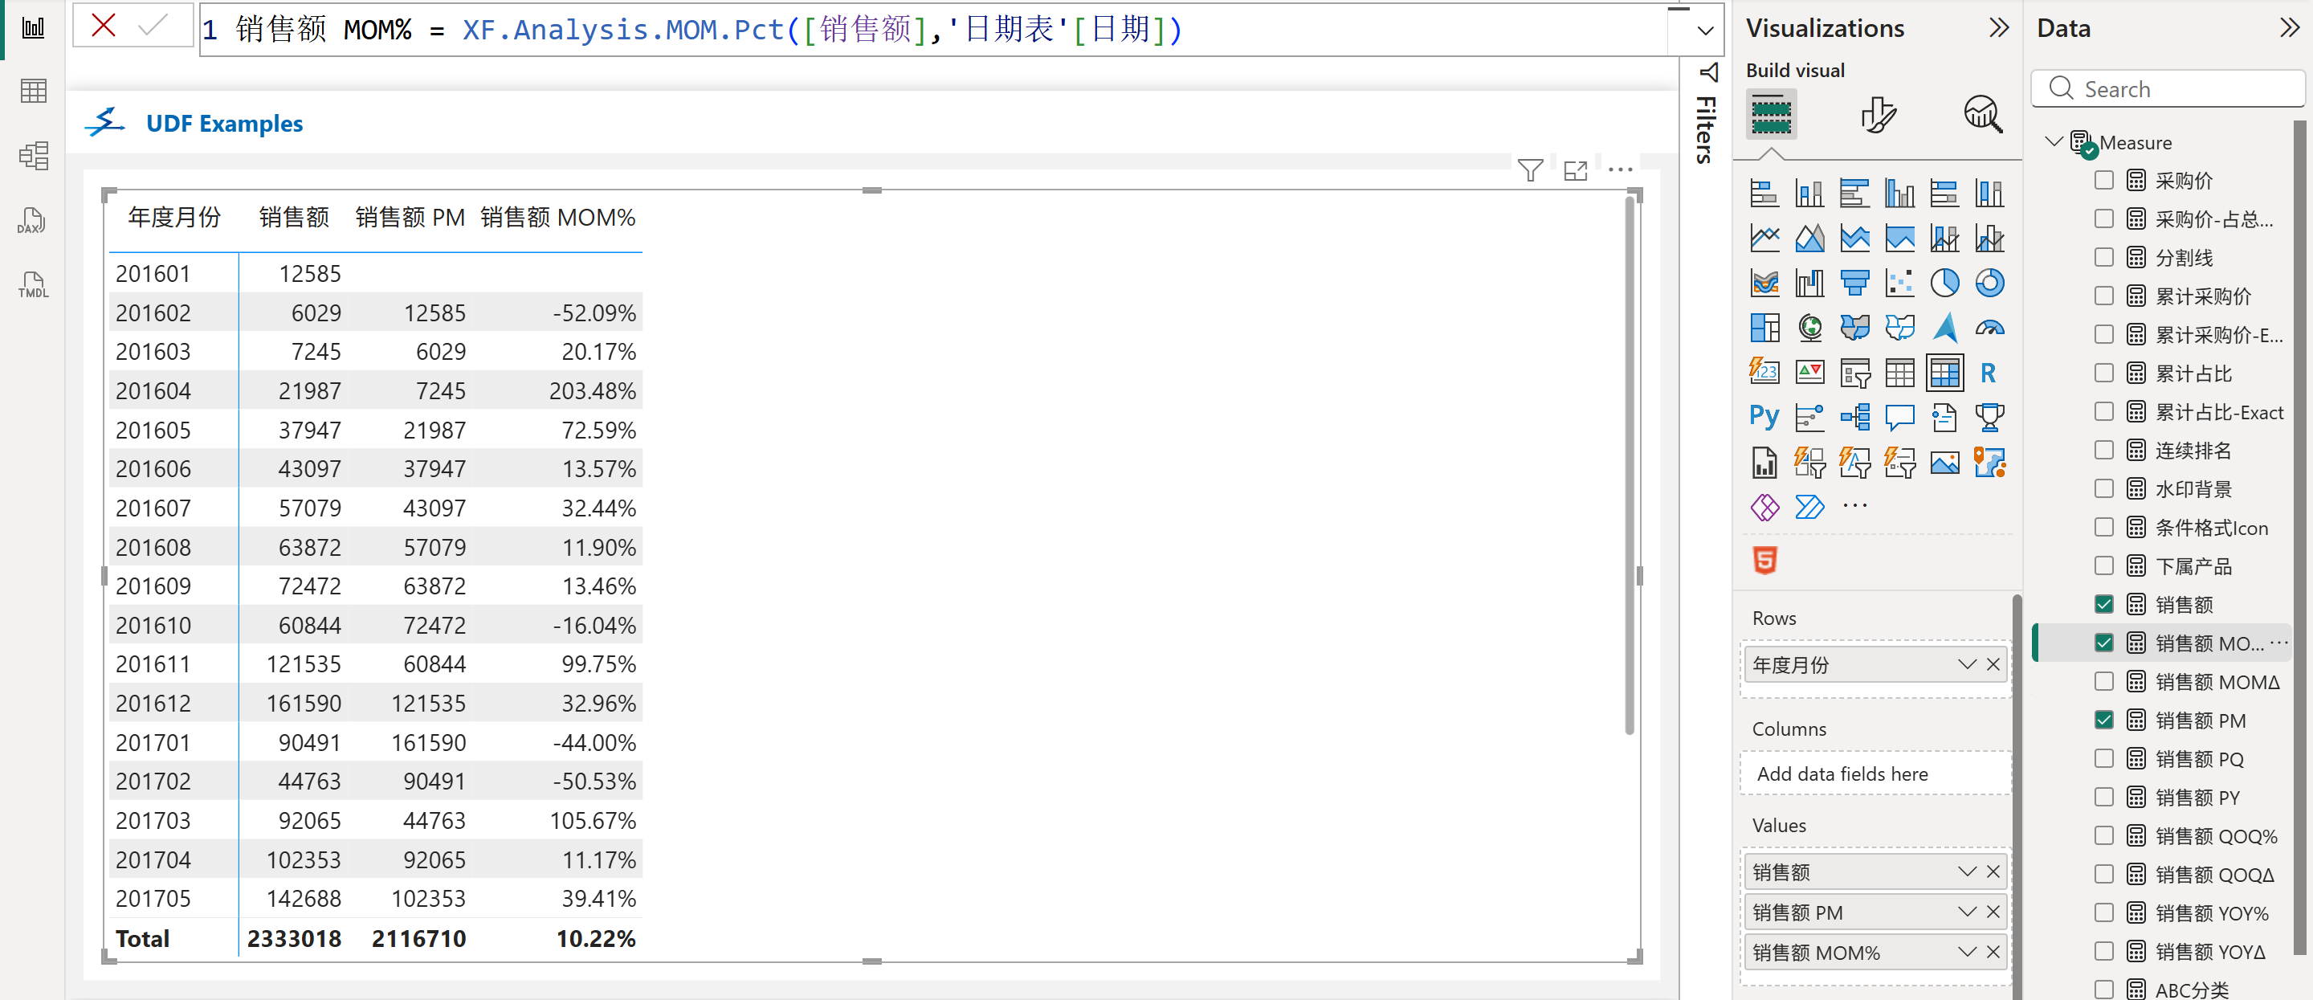Check the 销售额 PQ measure checkbox
This screenshot has width=2313, height=1000.
(x=2104, y=758)
